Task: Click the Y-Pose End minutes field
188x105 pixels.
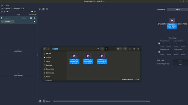Action: (x=177, y=52)
